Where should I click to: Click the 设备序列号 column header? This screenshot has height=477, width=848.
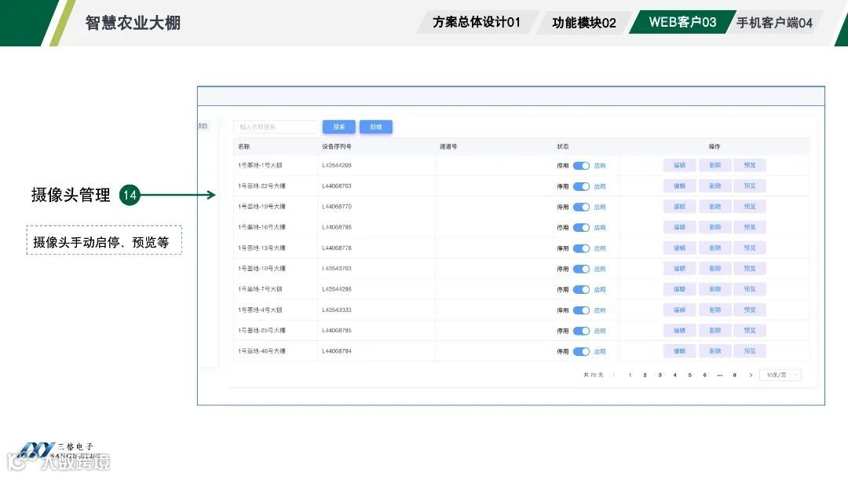pyautogui.click(x=336, y=146)
